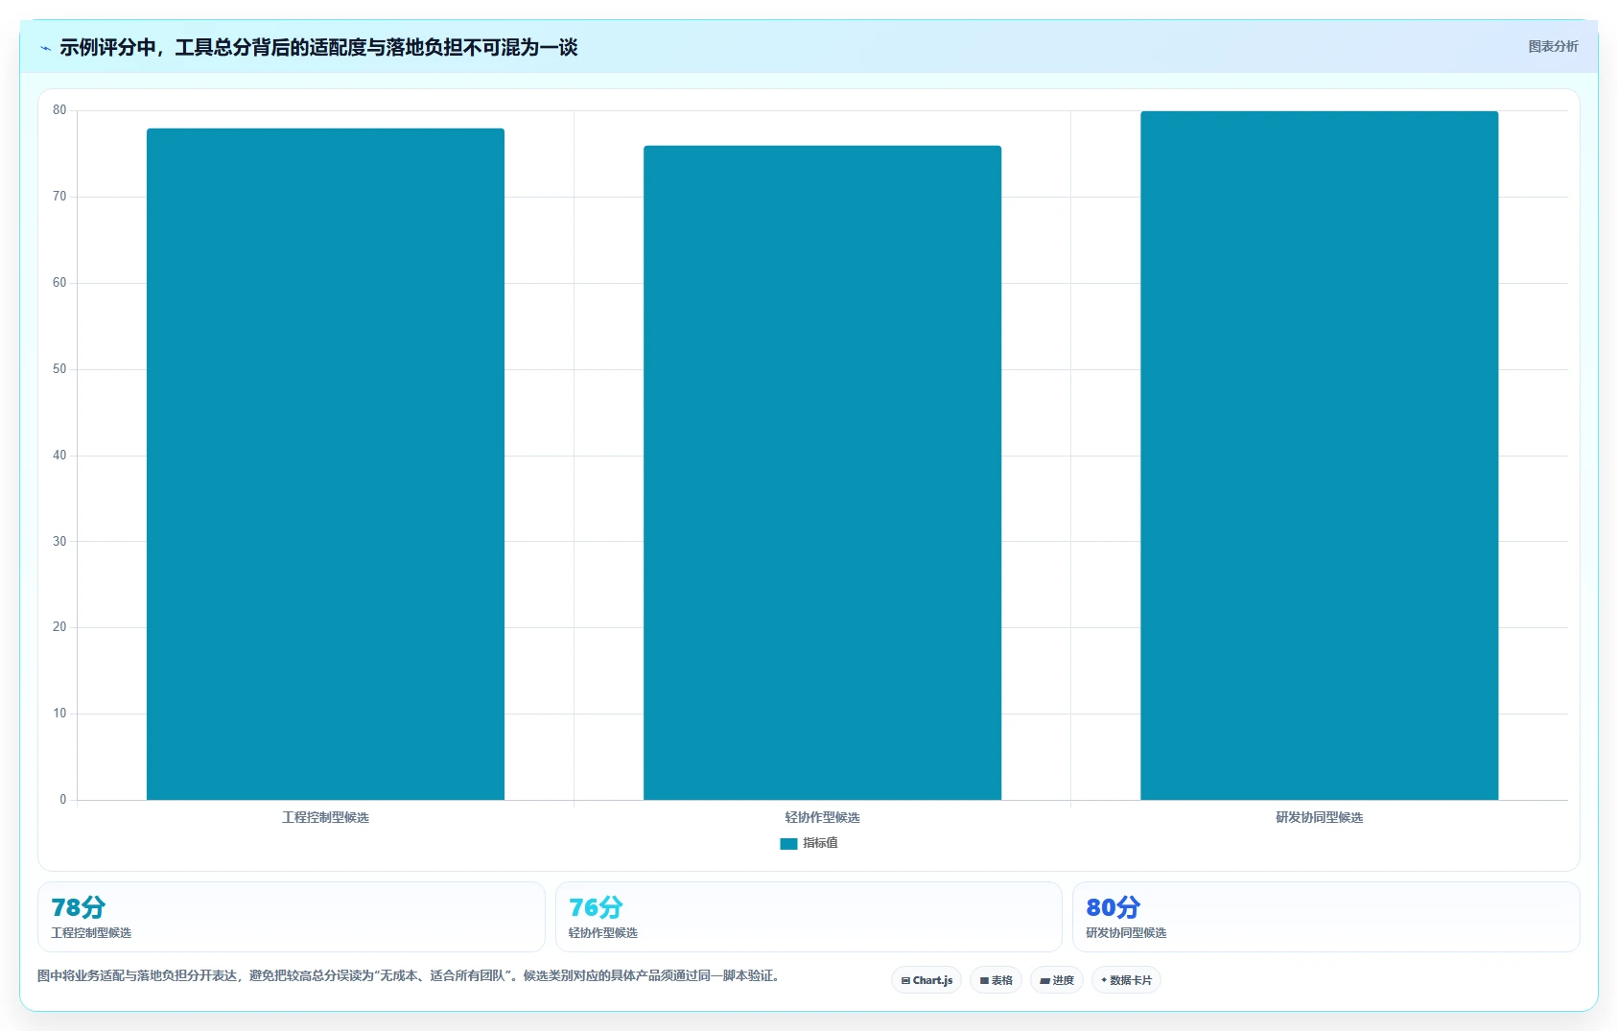This screenshot has width=1618, height=1031.
Task: Select the 进度 tag pill
Action: click(x=1057, y=980)
